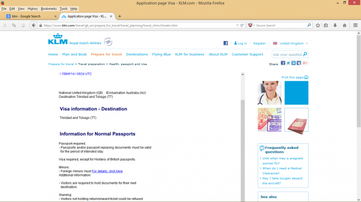361x202 pixels.
Task: Open Plan and Book navigation item
Action: point(74,54)
